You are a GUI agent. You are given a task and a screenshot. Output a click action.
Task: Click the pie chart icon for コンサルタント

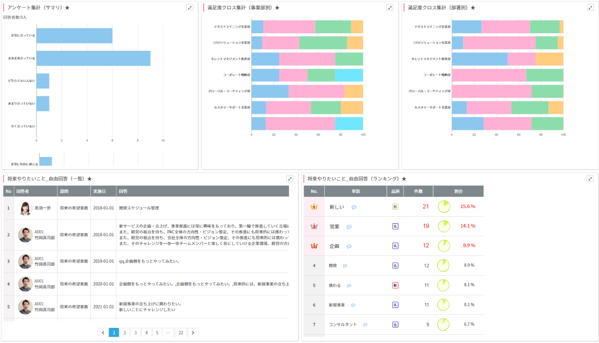[x=444, y=324]
